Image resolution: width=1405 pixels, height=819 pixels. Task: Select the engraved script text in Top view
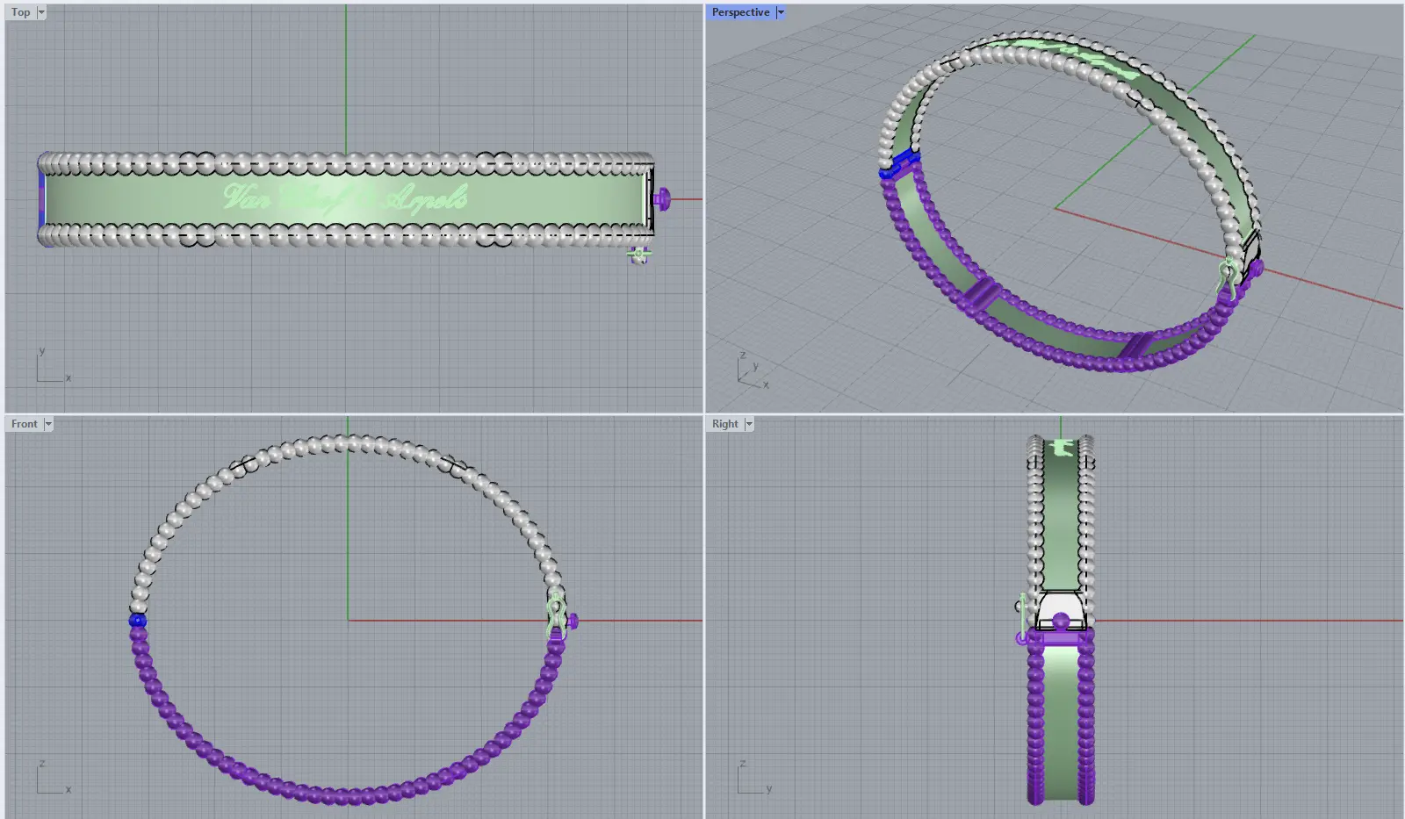(344, 198)
